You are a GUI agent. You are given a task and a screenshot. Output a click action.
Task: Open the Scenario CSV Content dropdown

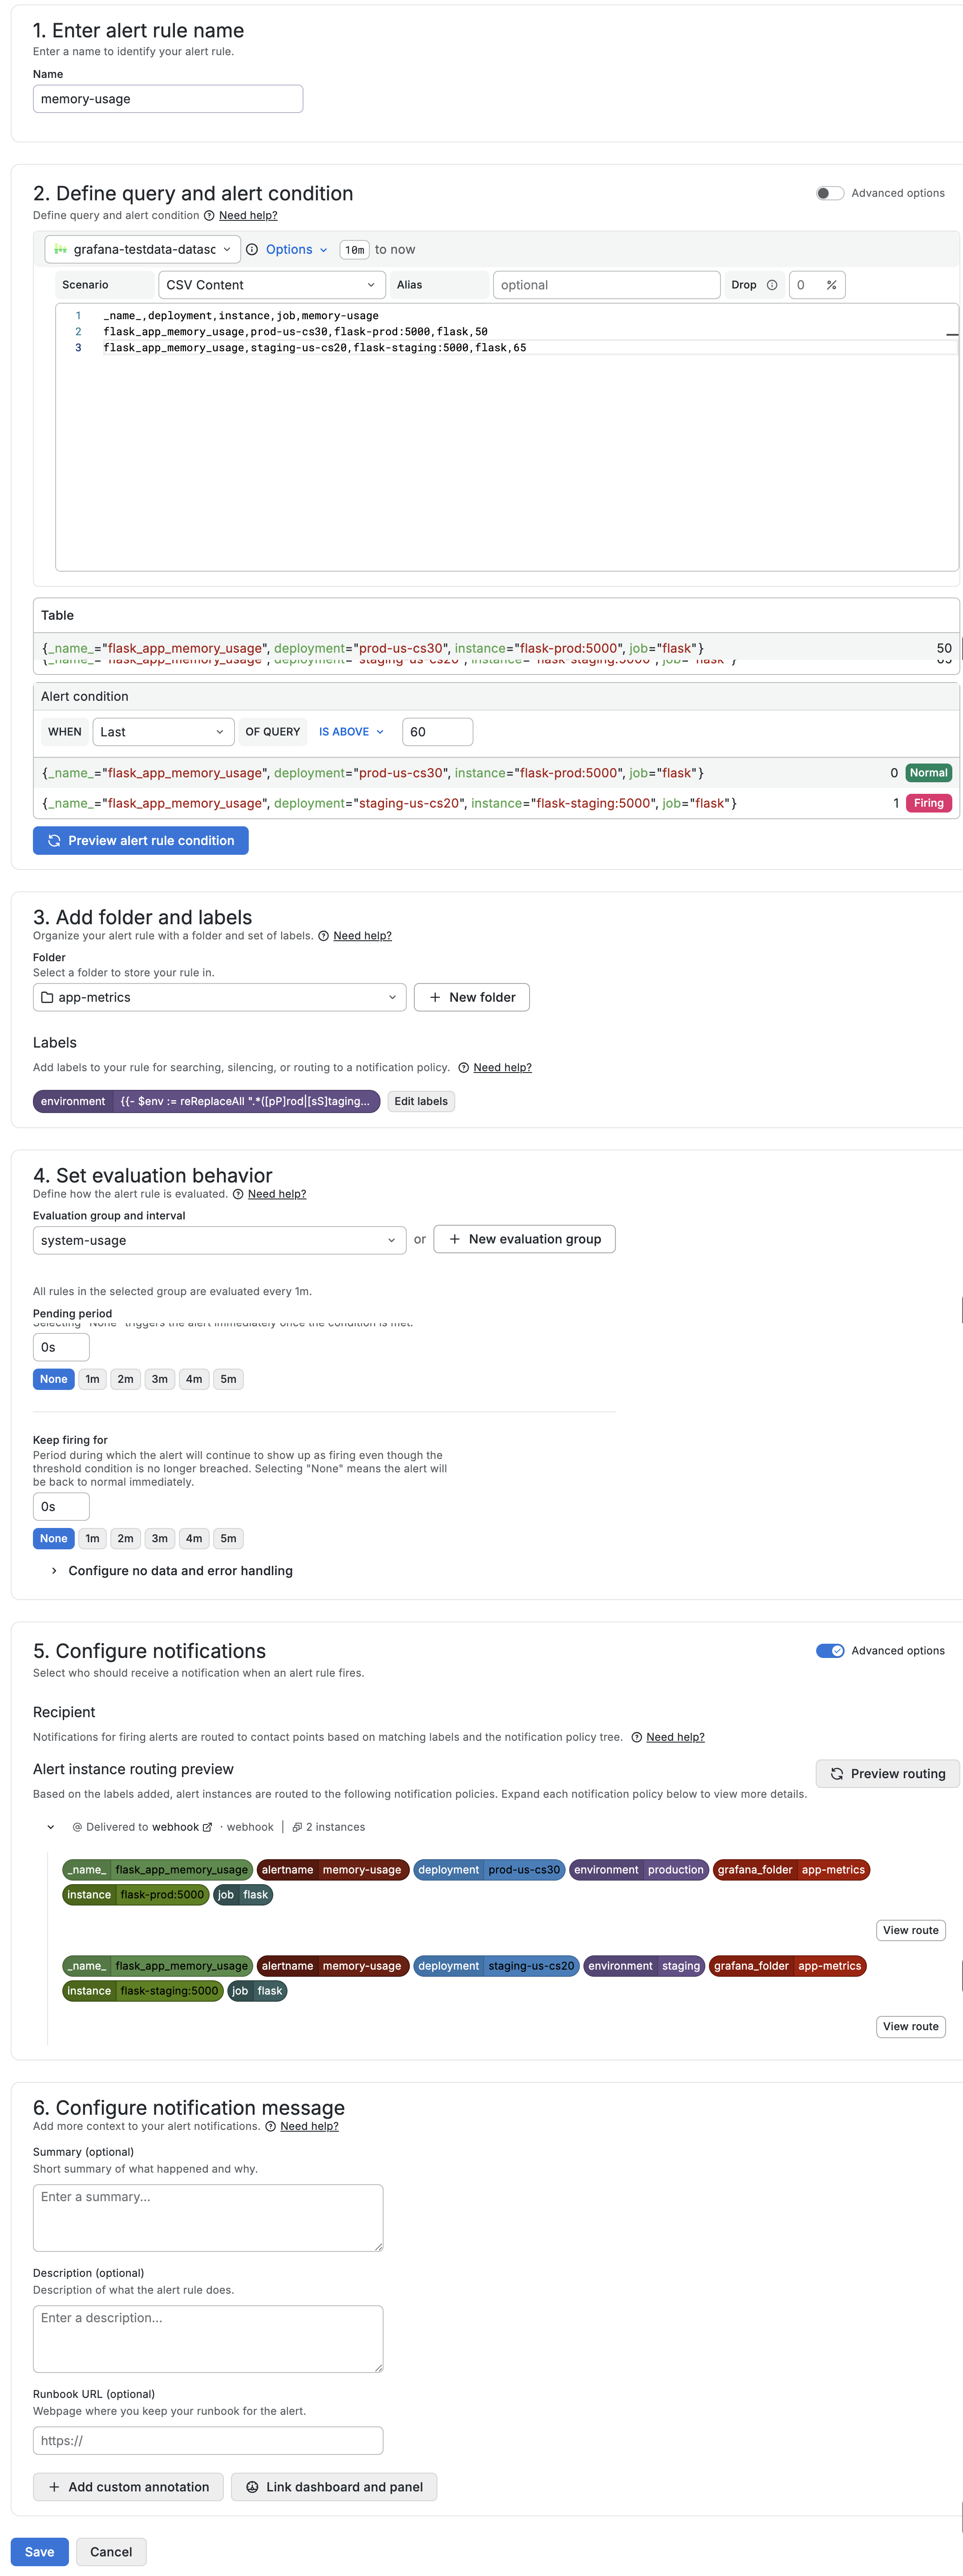271,285
